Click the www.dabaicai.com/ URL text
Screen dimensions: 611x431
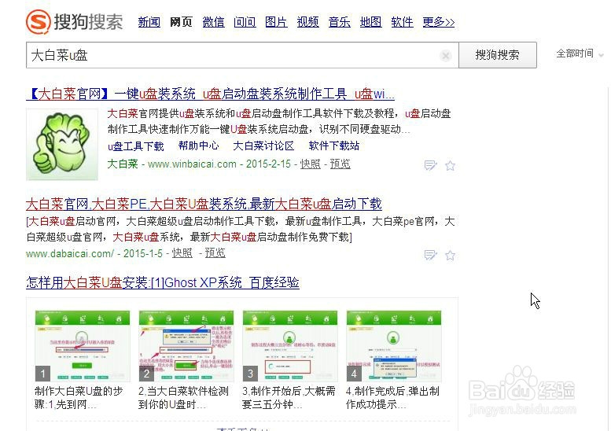point(70,254)
